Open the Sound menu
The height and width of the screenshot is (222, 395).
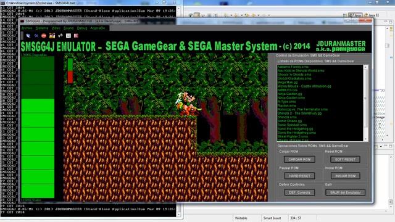click(69, 28)
